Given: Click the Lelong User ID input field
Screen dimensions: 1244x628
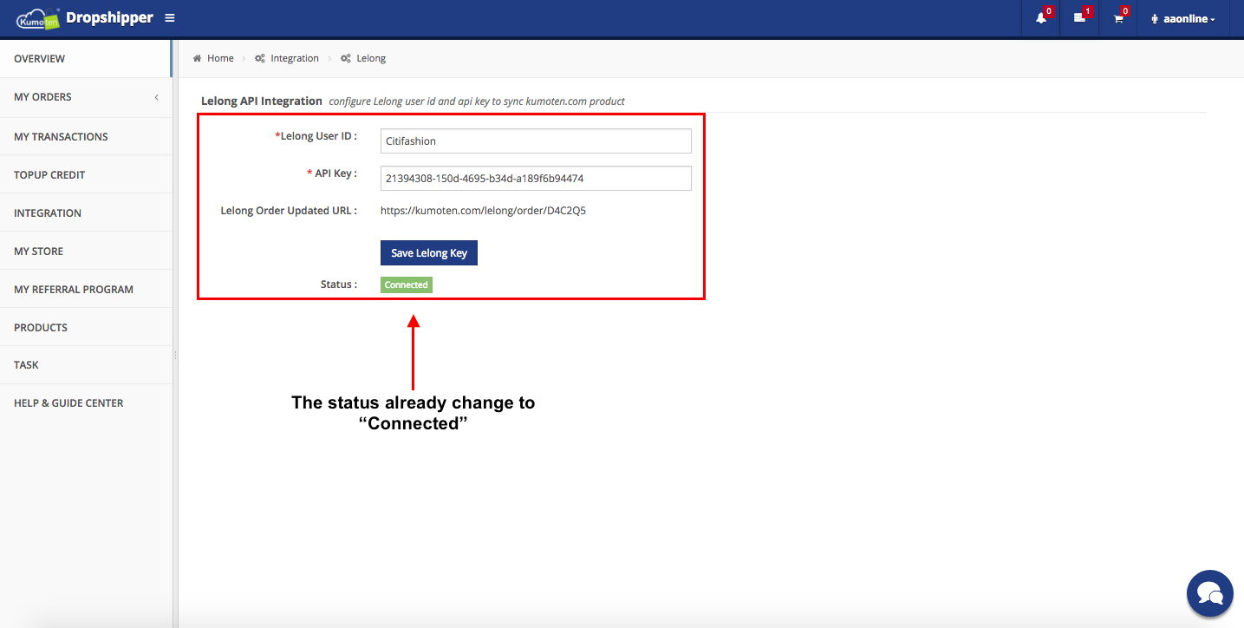Looking at the screenshot, I should pyautogui.click(x=536, y=141).
